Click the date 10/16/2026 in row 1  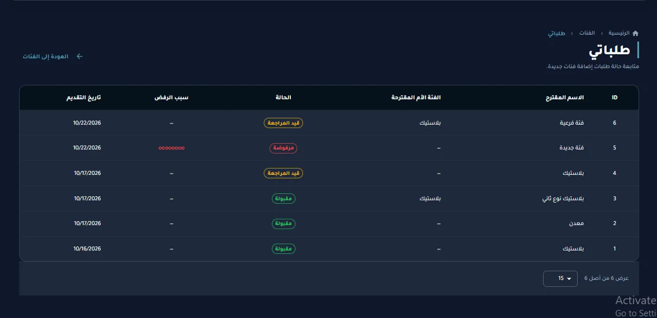point(87,249)
